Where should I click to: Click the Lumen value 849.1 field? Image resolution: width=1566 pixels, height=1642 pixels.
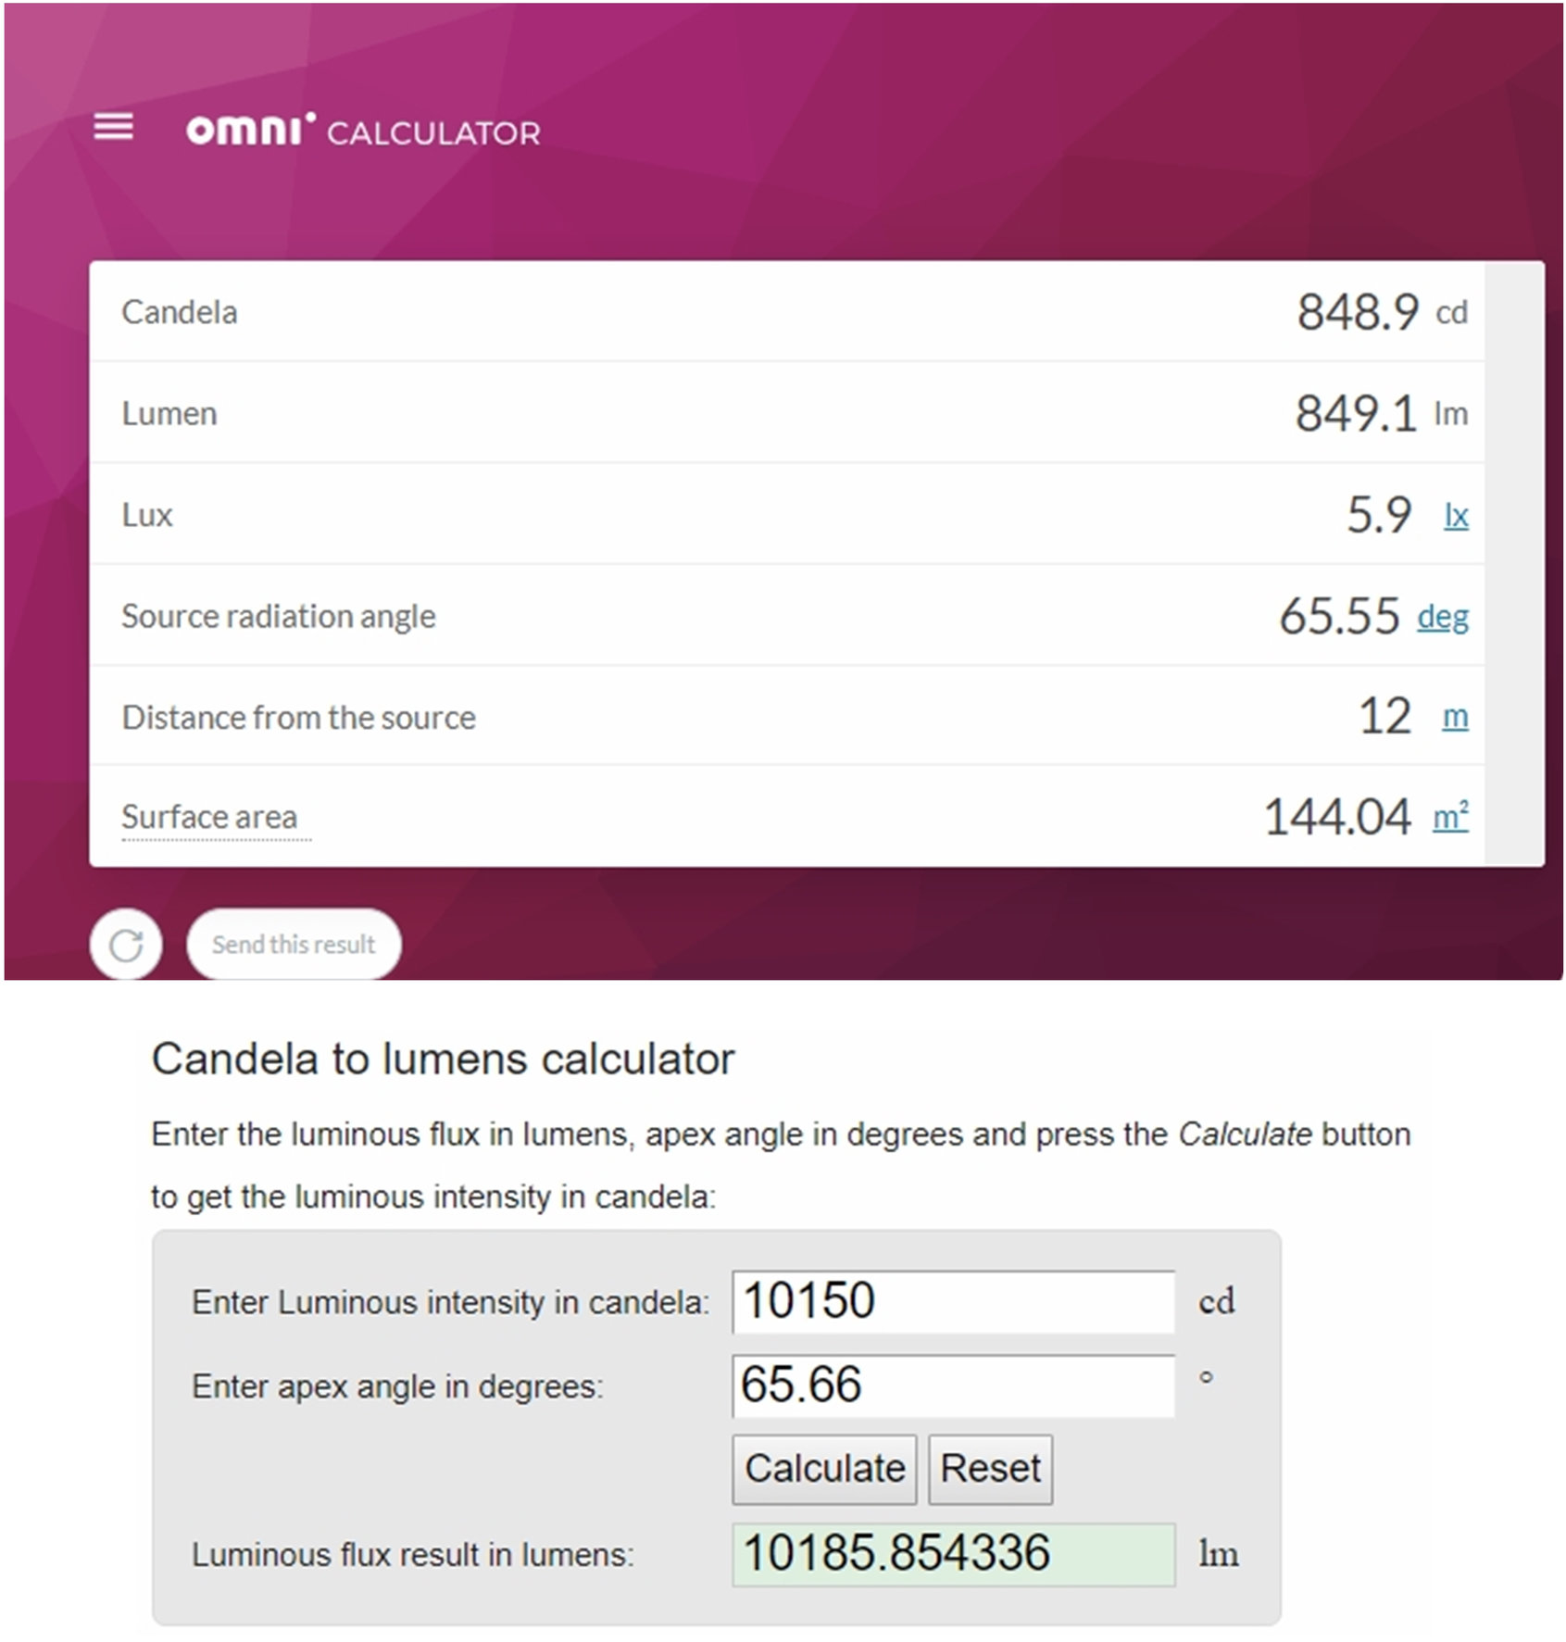pyautogui.click(x=1355, y=414)
